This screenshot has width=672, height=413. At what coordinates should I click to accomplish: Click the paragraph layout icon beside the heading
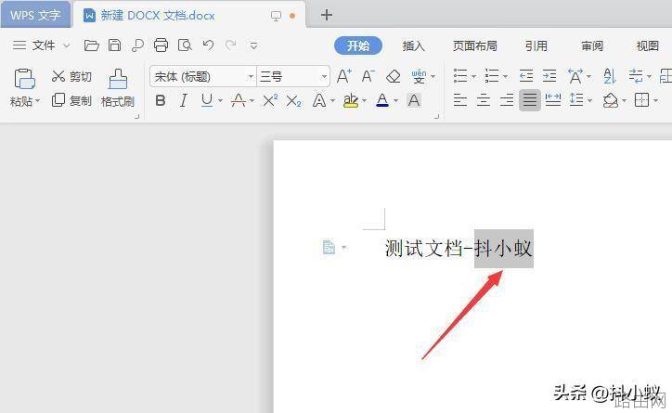[x=329, y=247]
